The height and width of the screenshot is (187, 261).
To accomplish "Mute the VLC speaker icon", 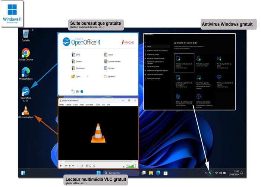I will (x=124, y=166).
